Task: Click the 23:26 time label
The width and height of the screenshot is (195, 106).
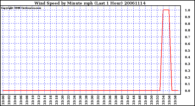Action: coord(80,100)
